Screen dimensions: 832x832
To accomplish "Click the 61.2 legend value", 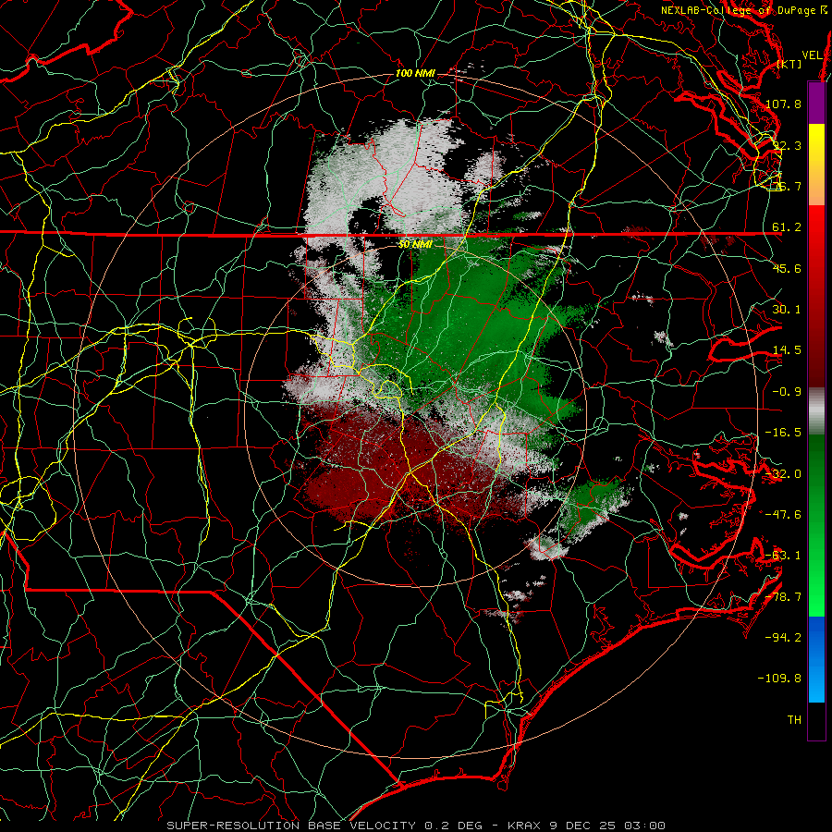I will (x=787, y=227).
